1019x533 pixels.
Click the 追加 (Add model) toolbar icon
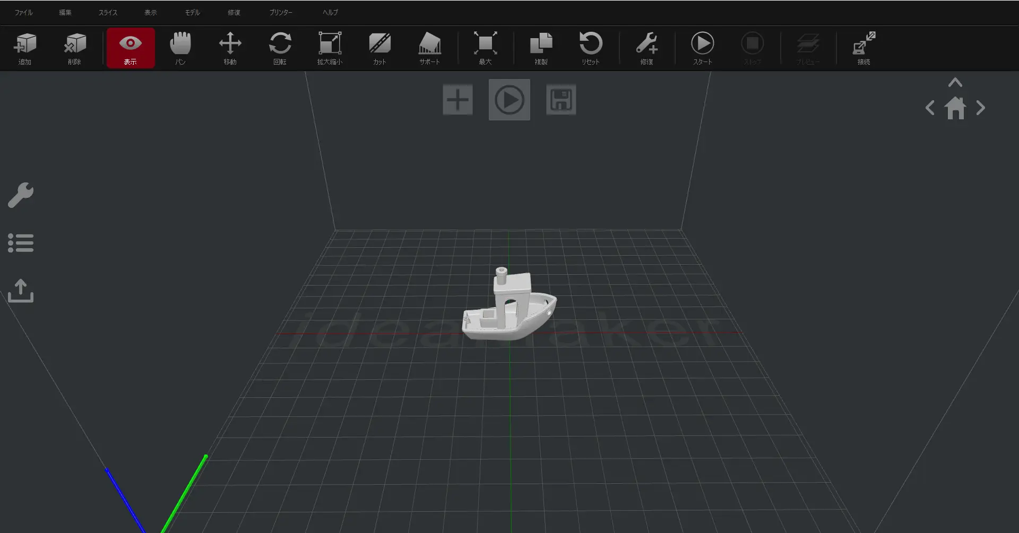coord(25,48)
